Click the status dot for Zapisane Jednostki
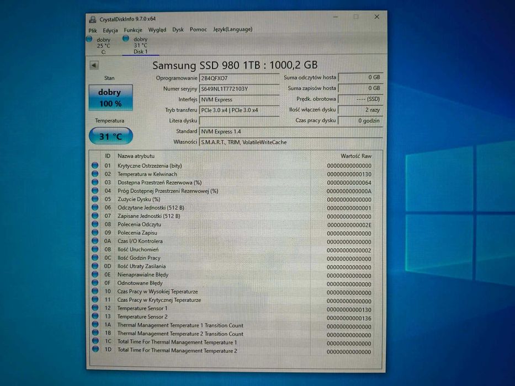 (95, 216)
